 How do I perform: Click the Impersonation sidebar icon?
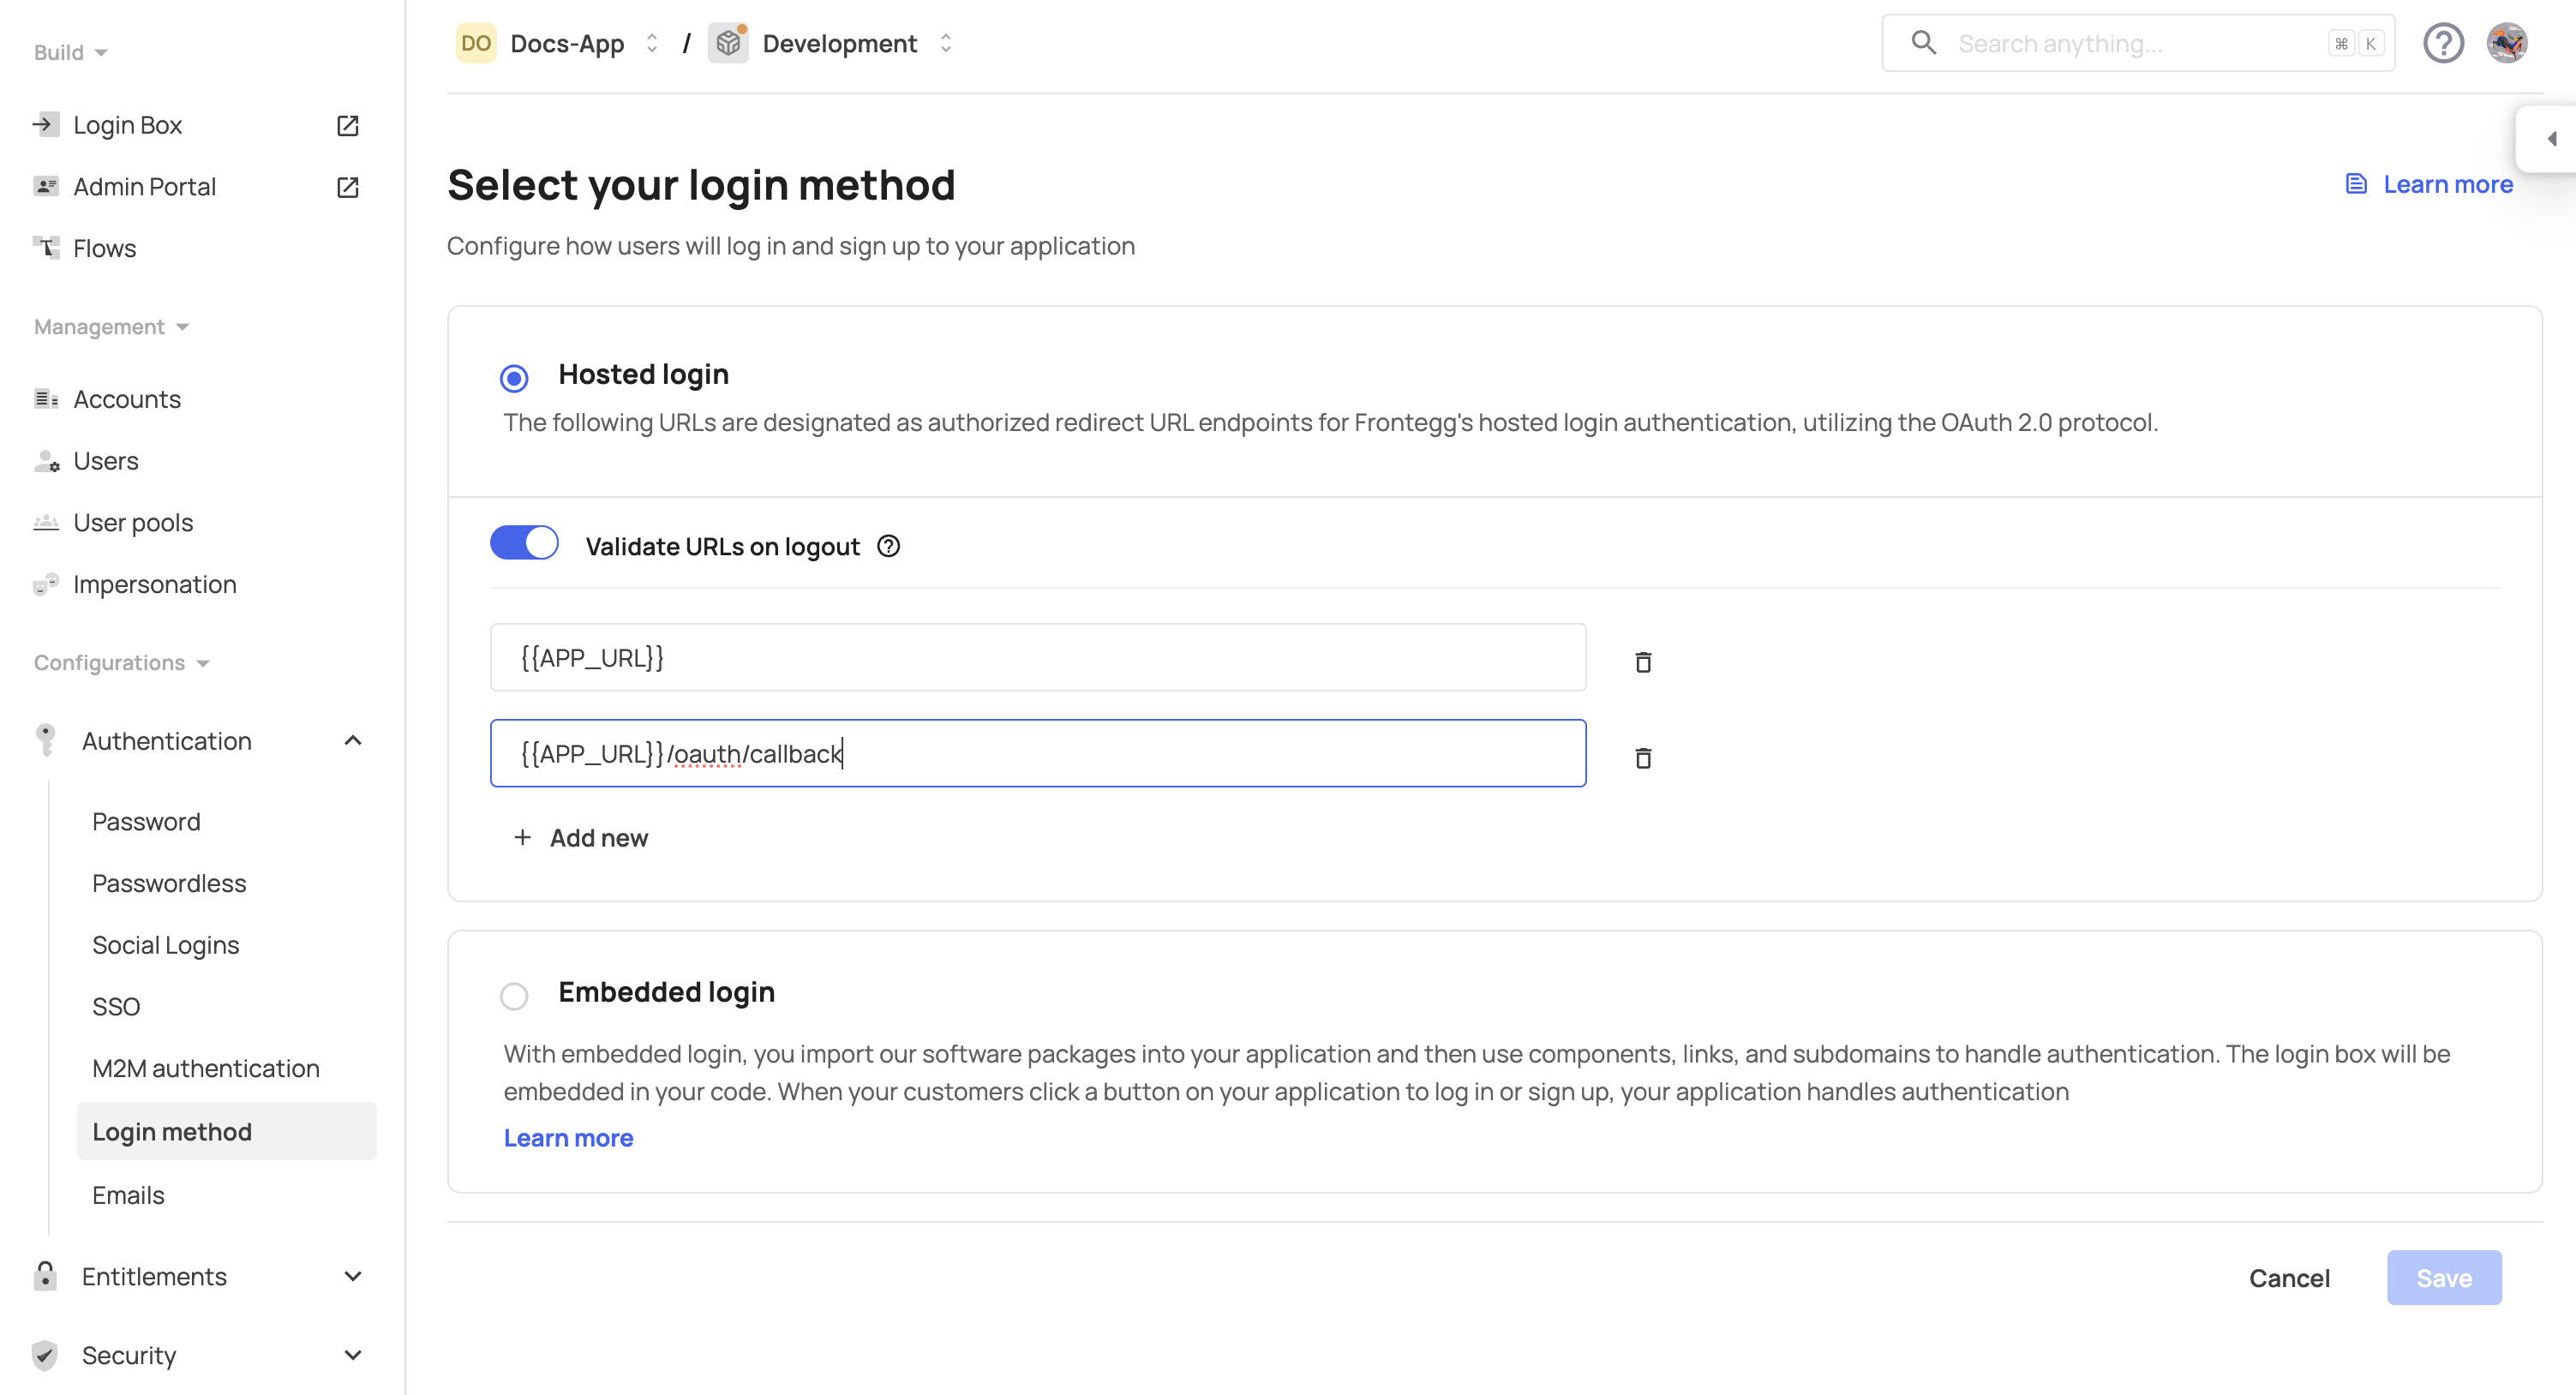tap(46, 584)
